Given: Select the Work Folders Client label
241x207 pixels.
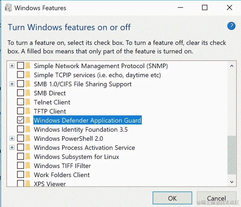Looking at the screenshot, I should 62,175.
